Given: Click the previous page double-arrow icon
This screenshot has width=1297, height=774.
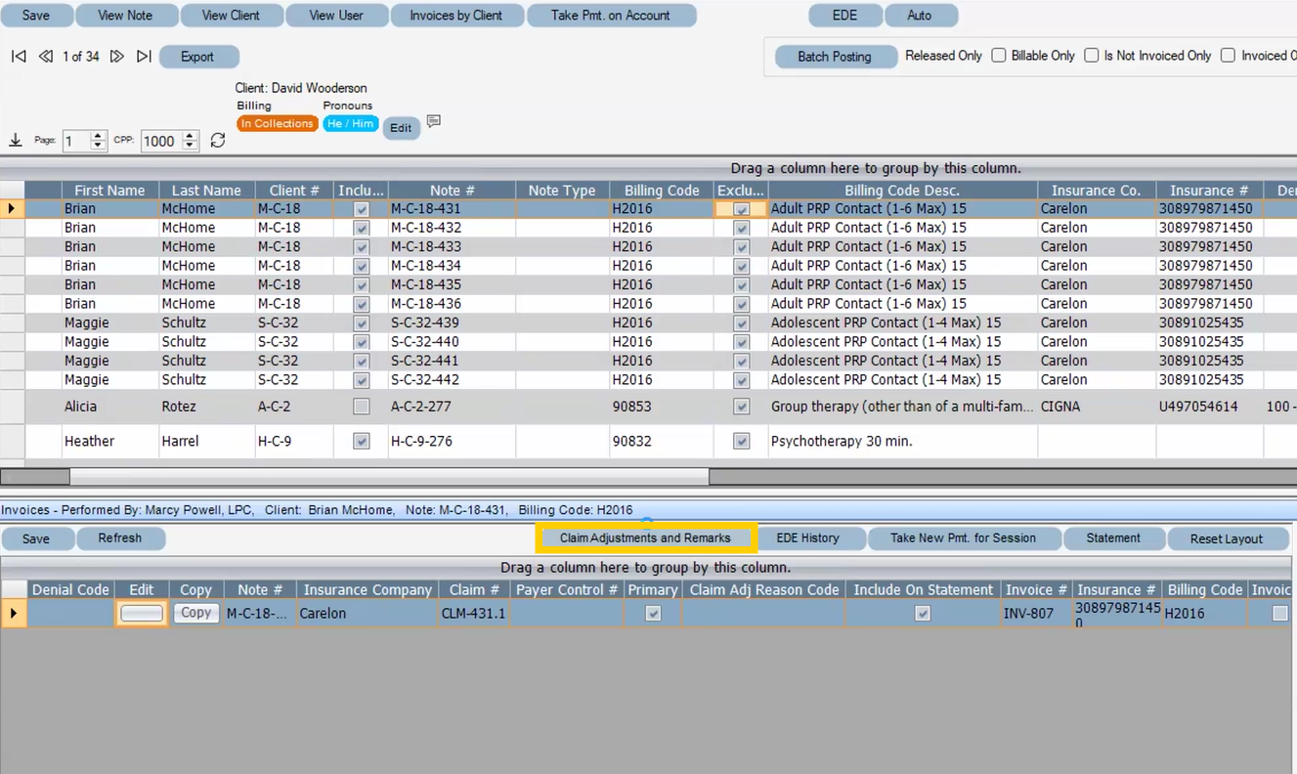Looking at the screenshot, I should (45, 57).
